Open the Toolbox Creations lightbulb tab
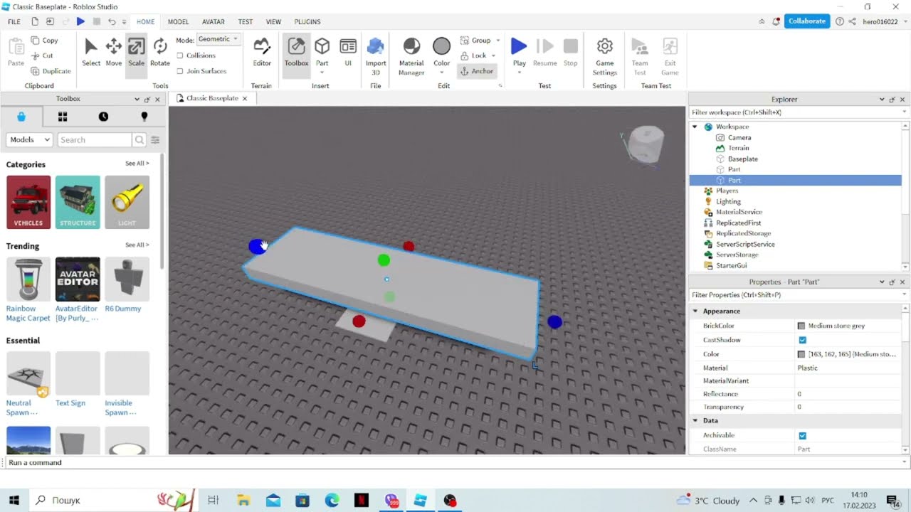 tap(144, 117)
